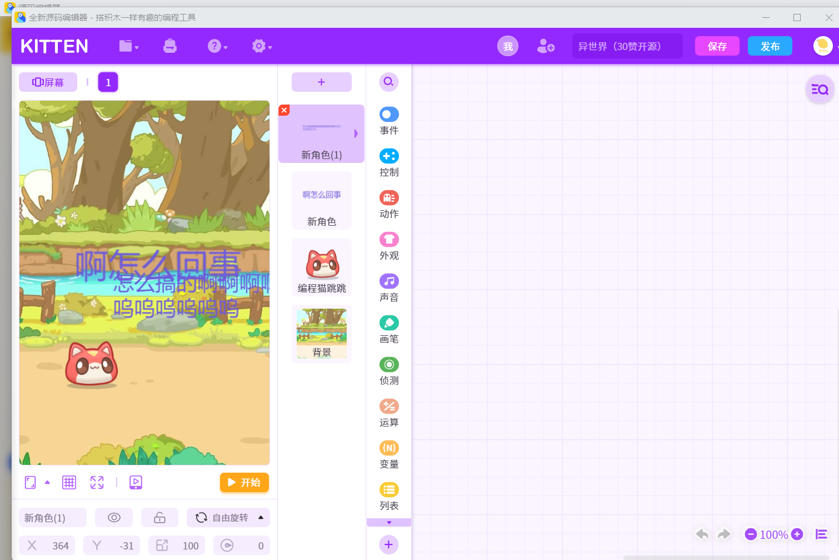Screen dimensions: 839x560
Task: Delete sprite 新角色(1) with red X
Action: coord(284,110)
